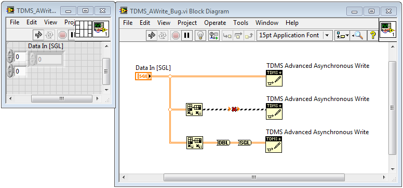The height and width of the screenshot is (188, 403).
Task: Open Tools menu in Block Diagram
Action: 241,23
